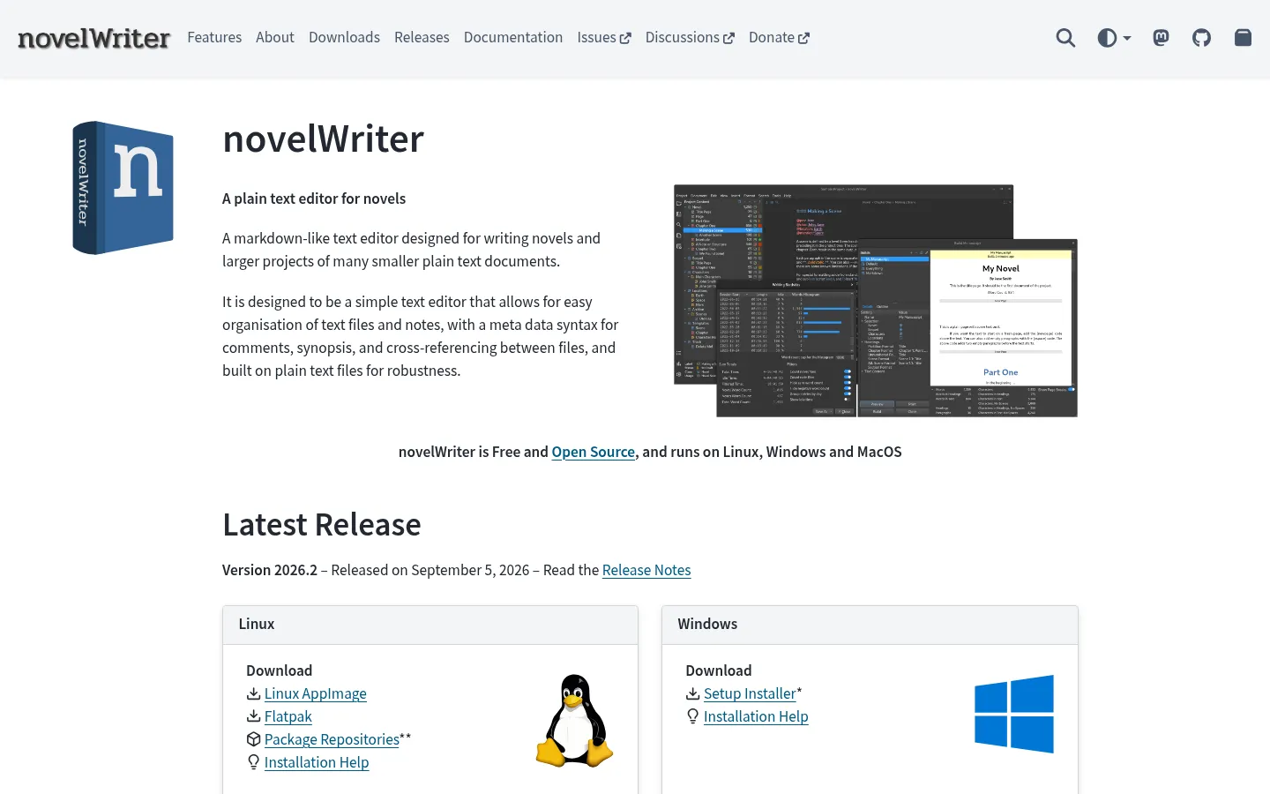Open the Features menu item

(x=214, y=37)
